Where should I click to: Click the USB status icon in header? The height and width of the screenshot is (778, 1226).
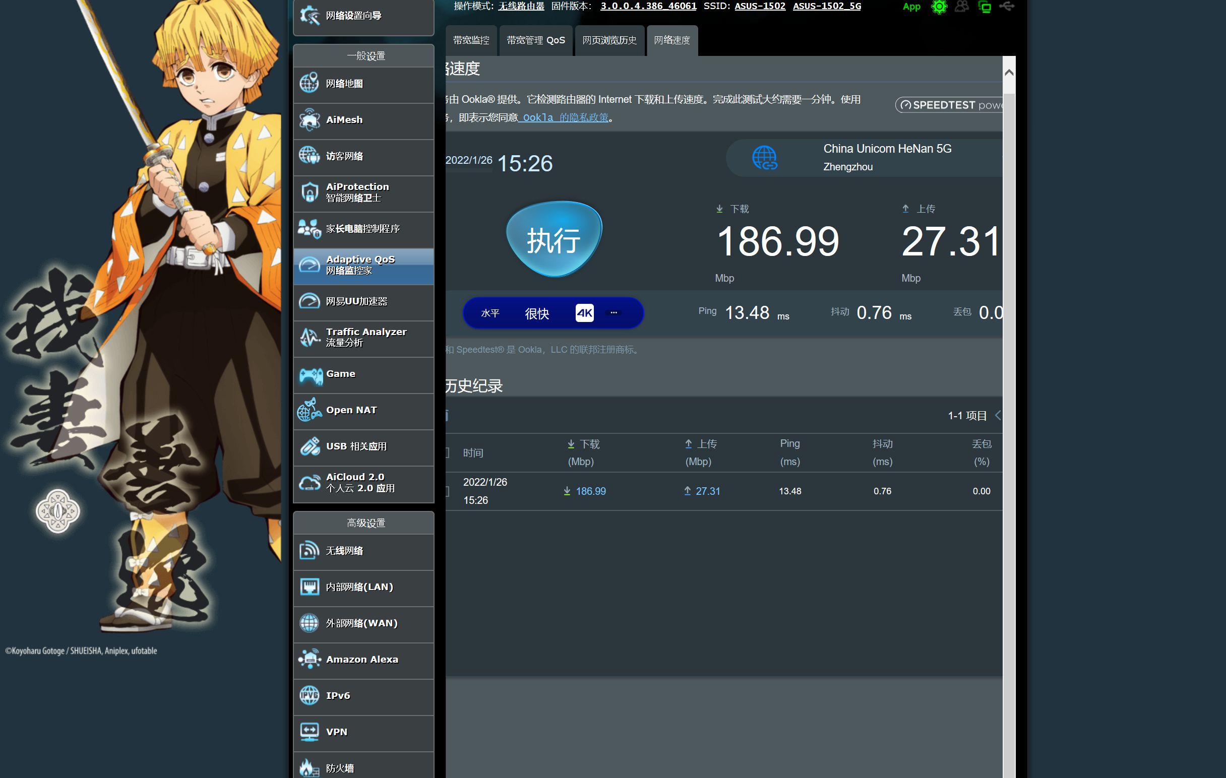coord(1007,7)
